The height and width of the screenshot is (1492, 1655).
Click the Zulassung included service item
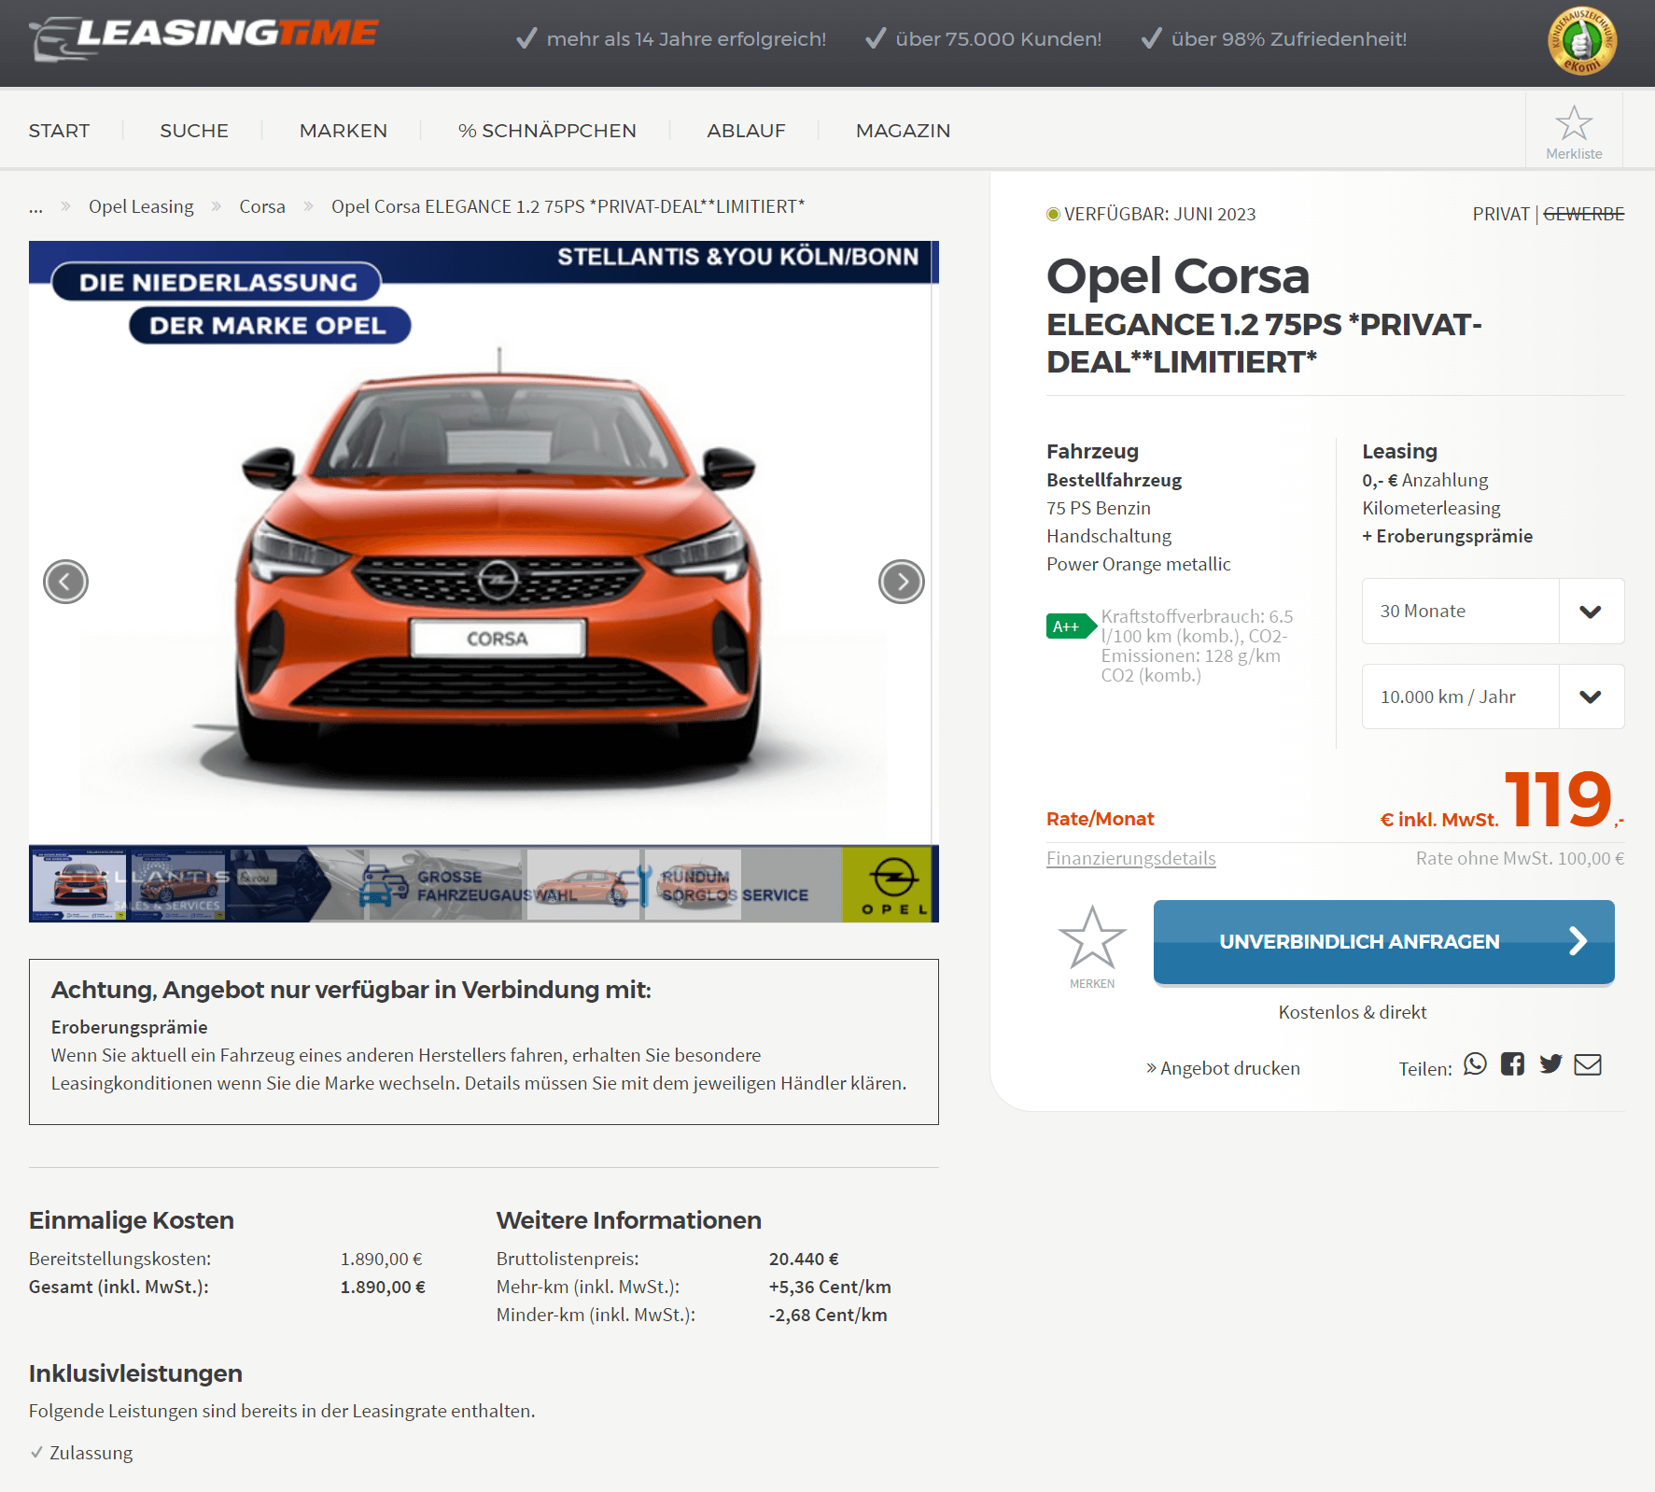tap(91, 1453)
